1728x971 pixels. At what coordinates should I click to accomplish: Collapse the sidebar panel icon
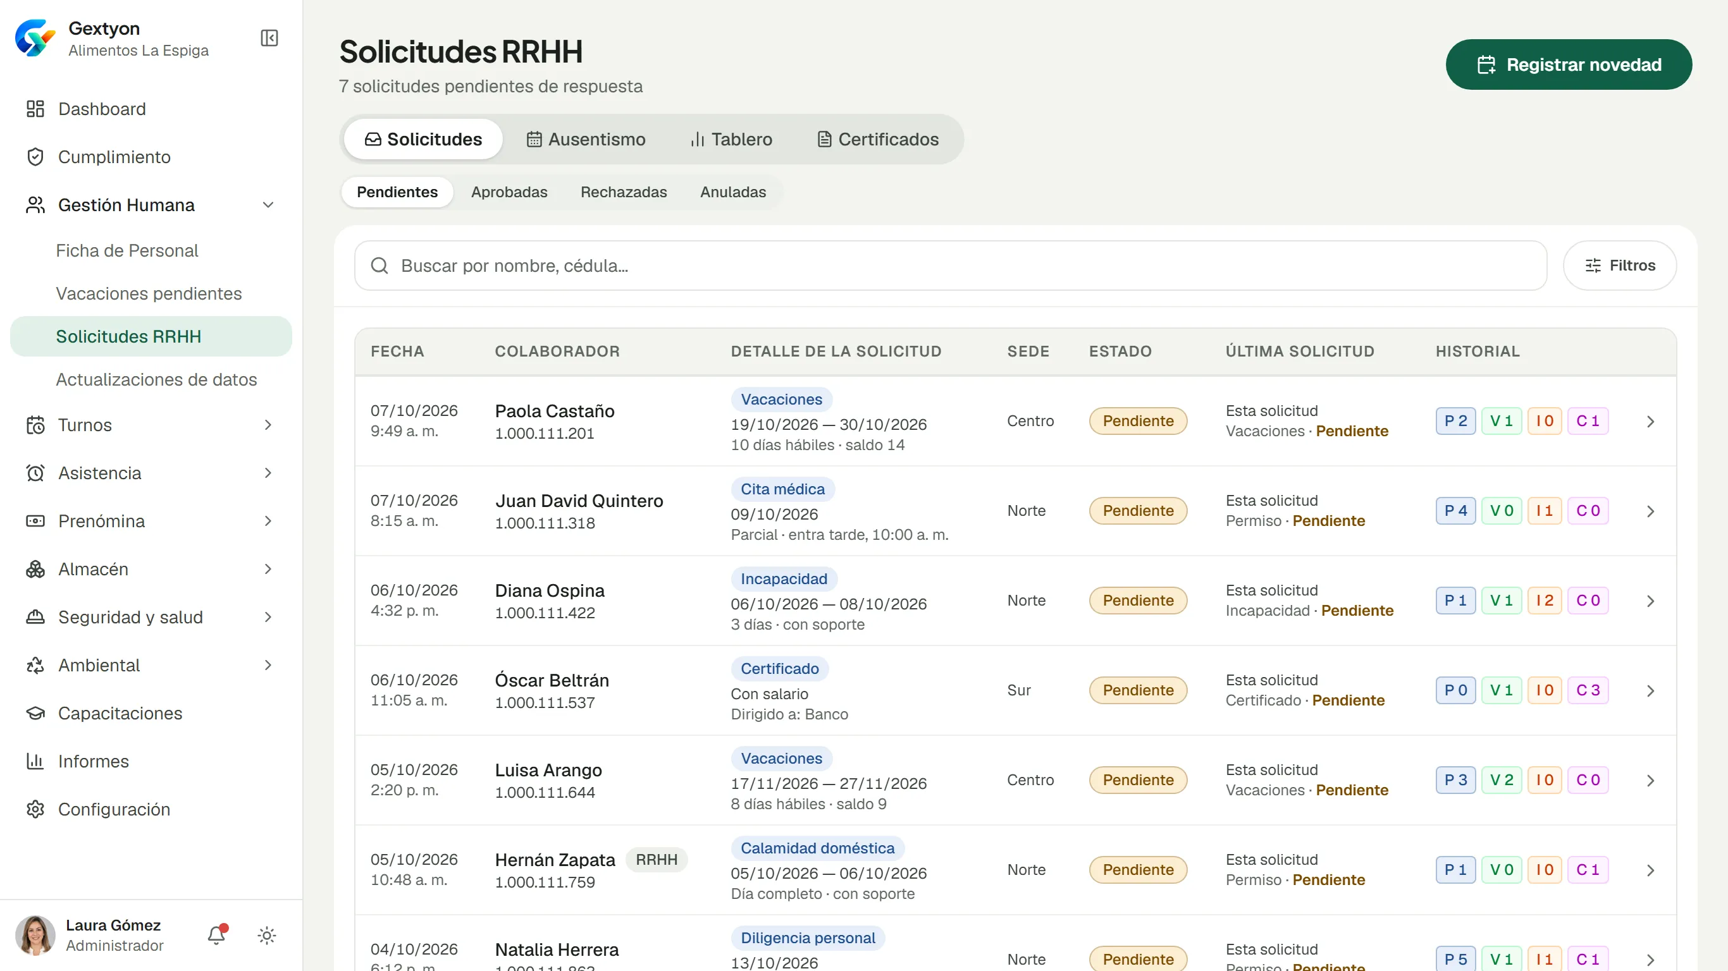tap(269, 38)
